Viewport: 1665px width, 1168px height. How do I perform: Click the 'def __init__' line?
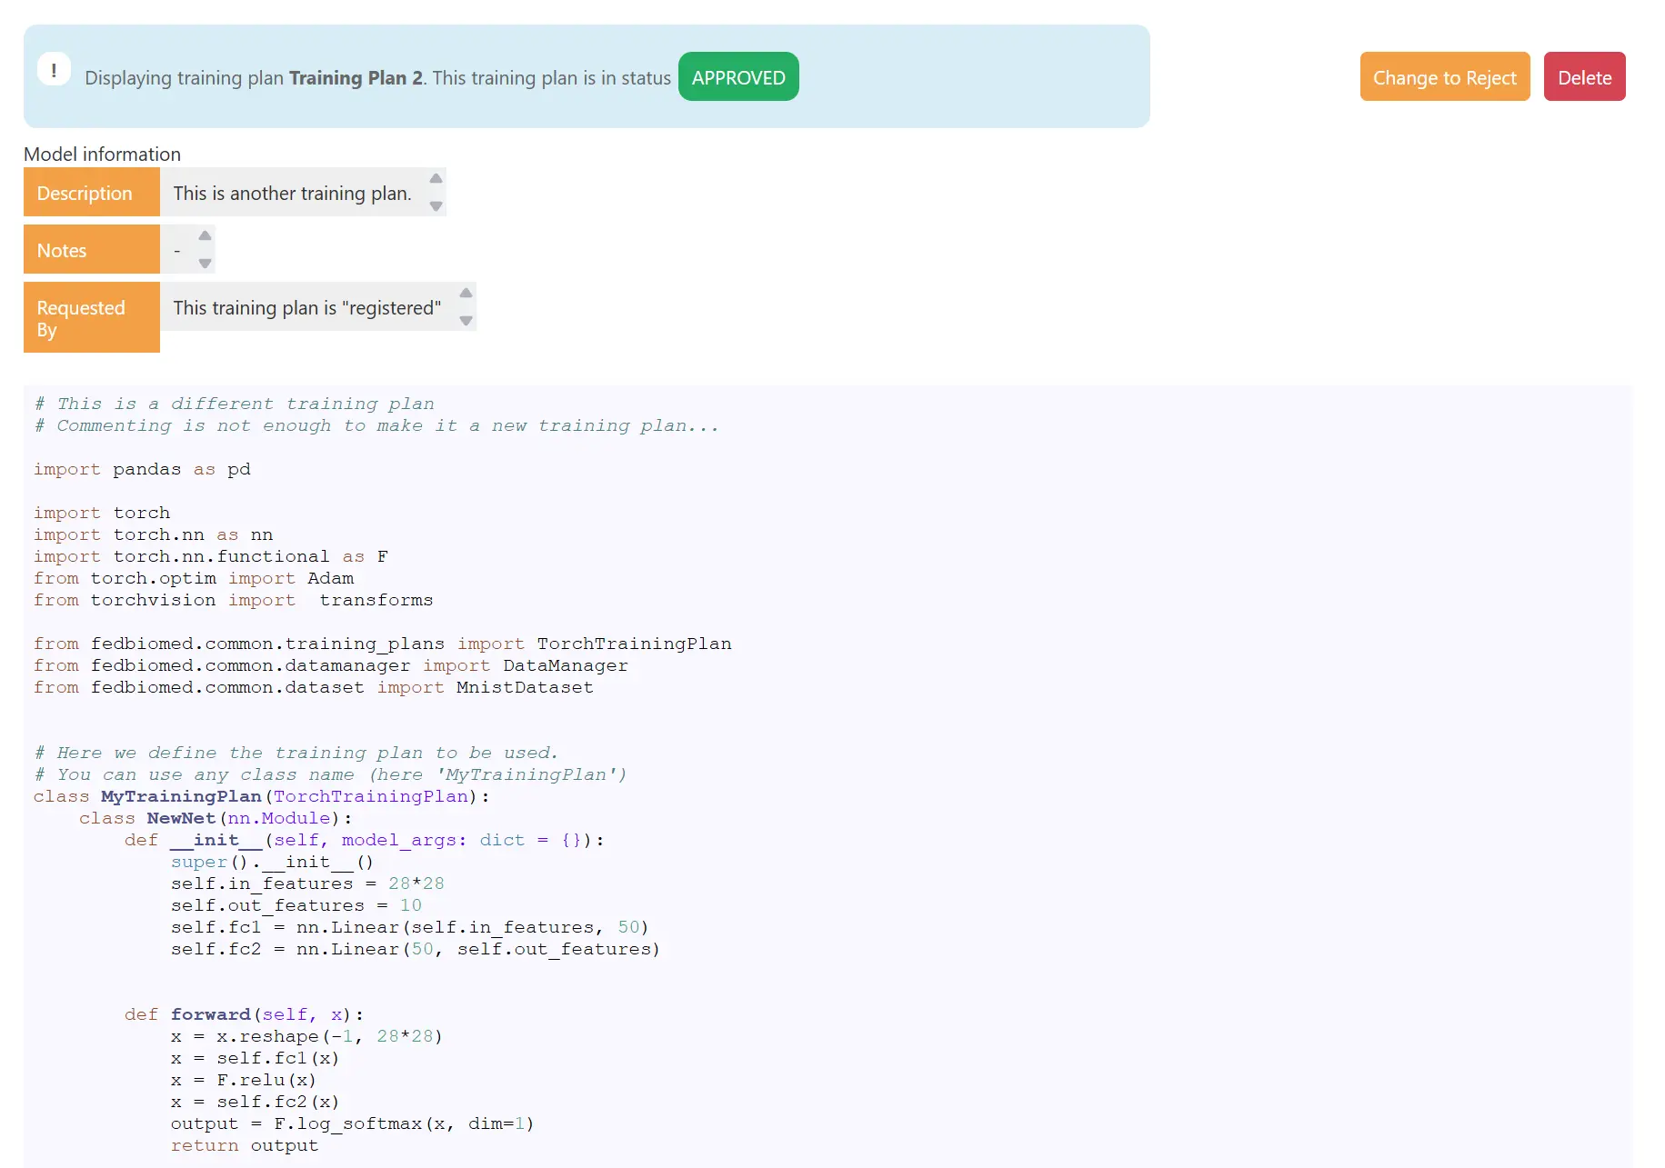point(365,840)
